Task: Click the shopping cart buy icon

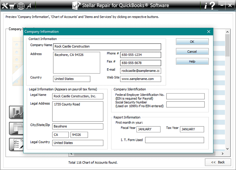Action: point(12,6)
